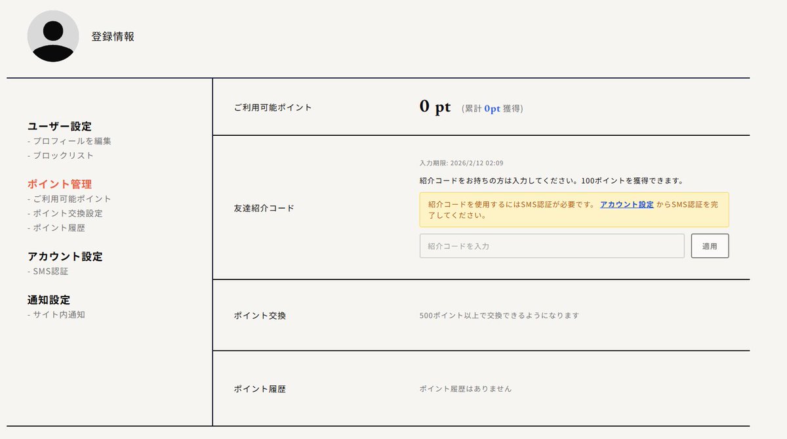Select the アカウント設定 sidebar section
Viewport: 787px width, 439px height.
click(64, 257)
